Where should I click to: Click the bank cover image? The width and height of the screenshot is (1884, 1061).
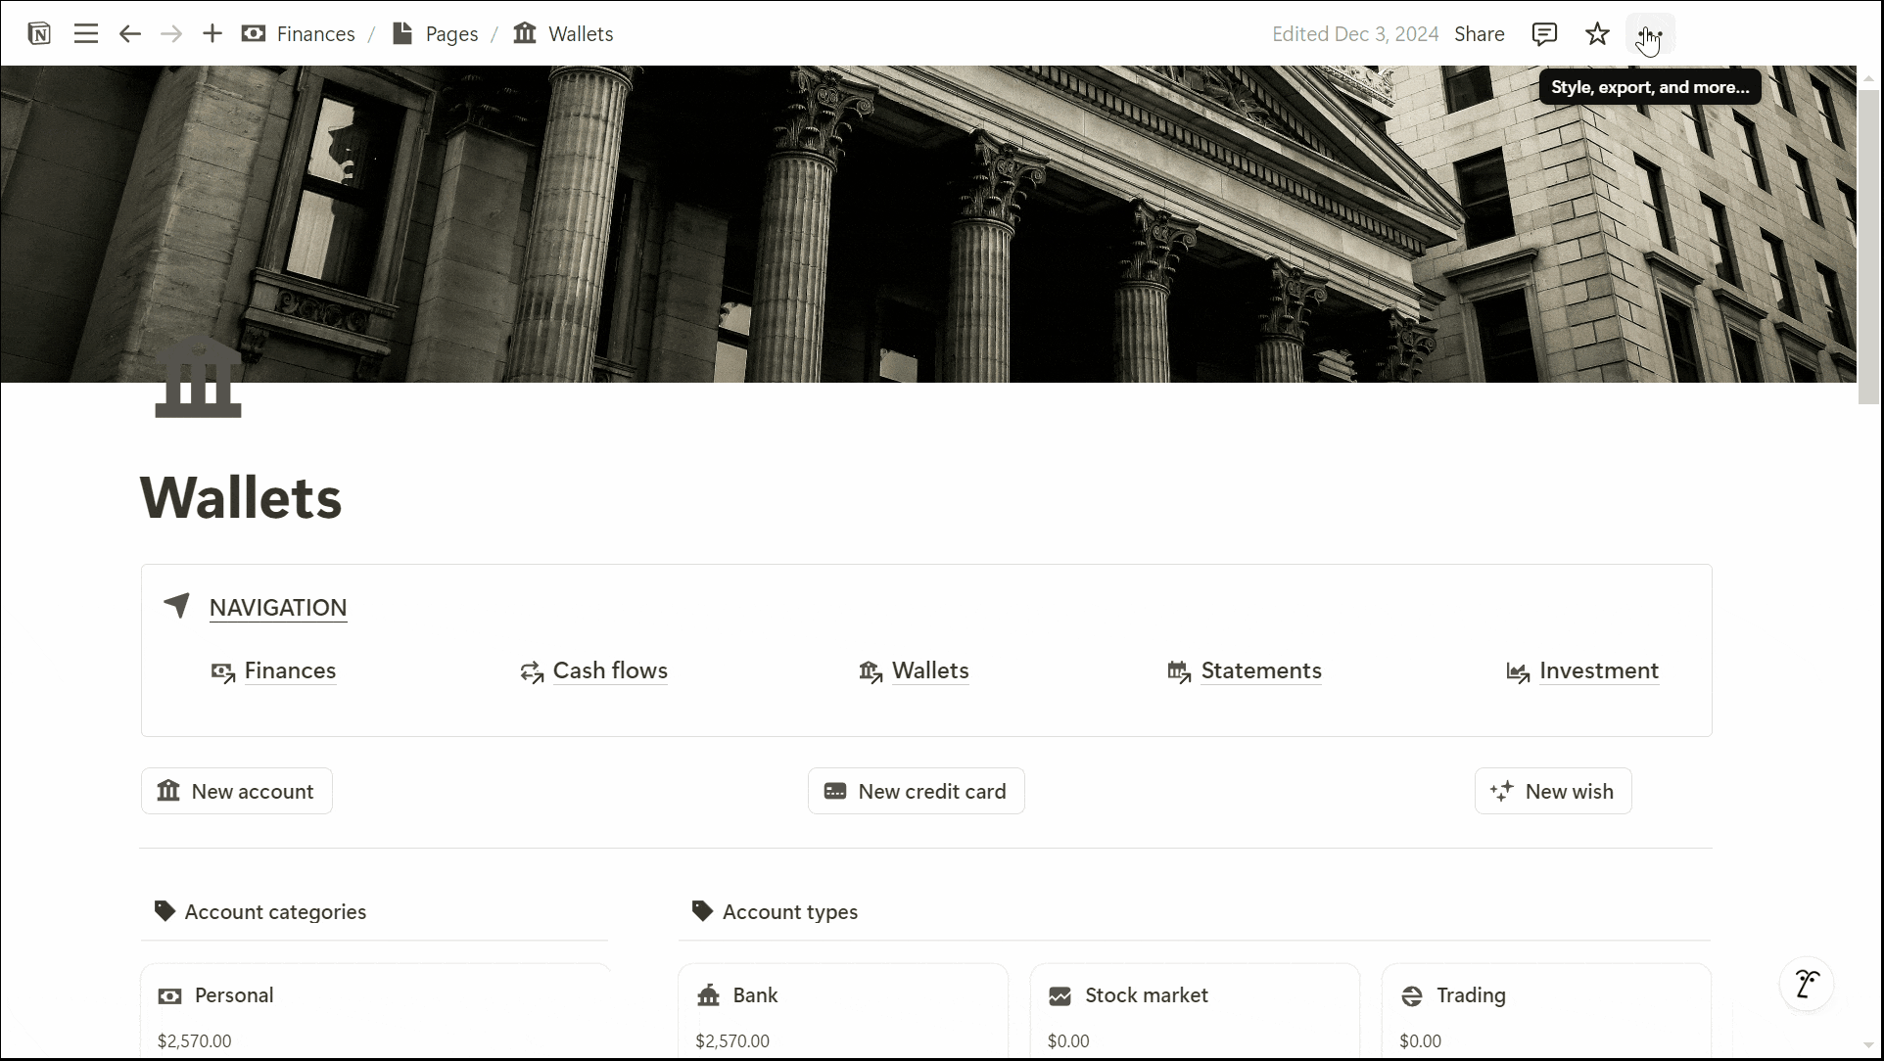point(928,224)
